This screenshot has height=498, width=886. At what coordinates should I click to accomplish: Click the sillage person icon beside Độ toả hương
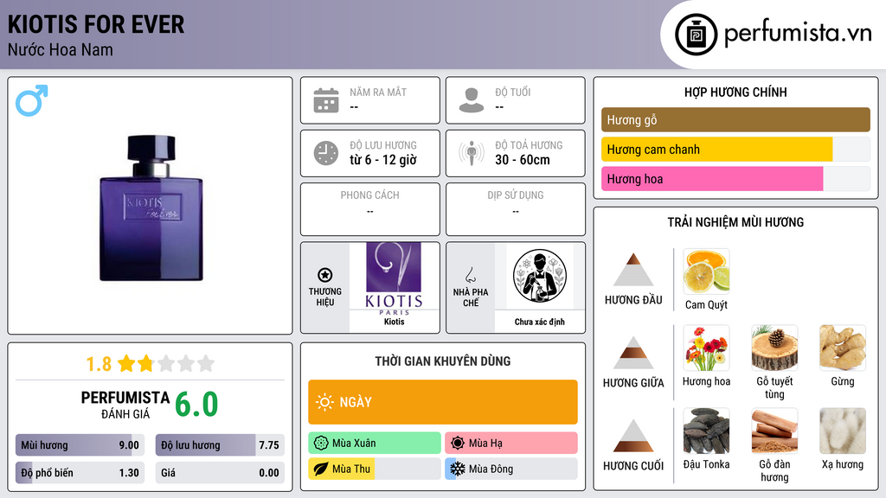(x=472, y=153)
